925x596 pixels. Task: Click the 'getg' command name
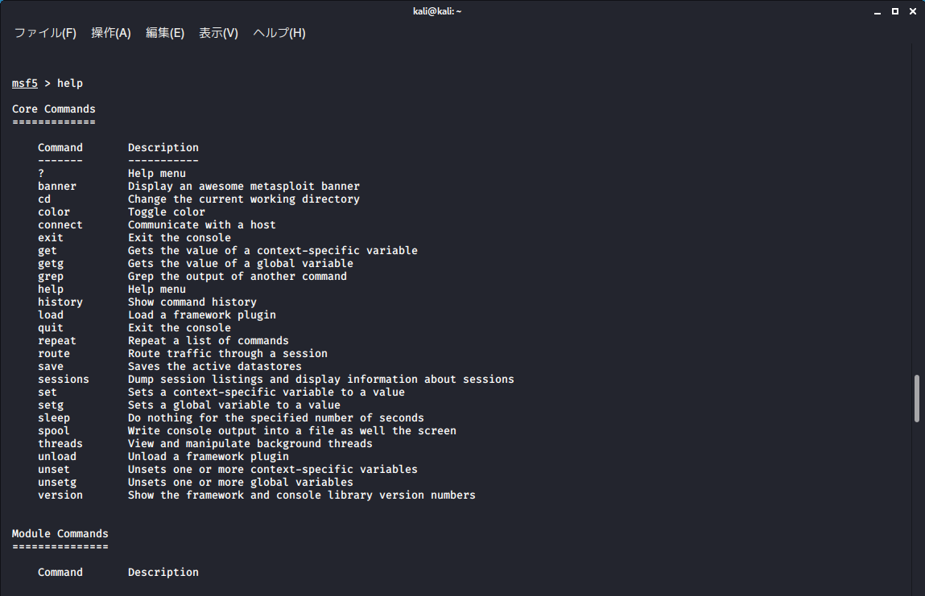tap(51, 264)
